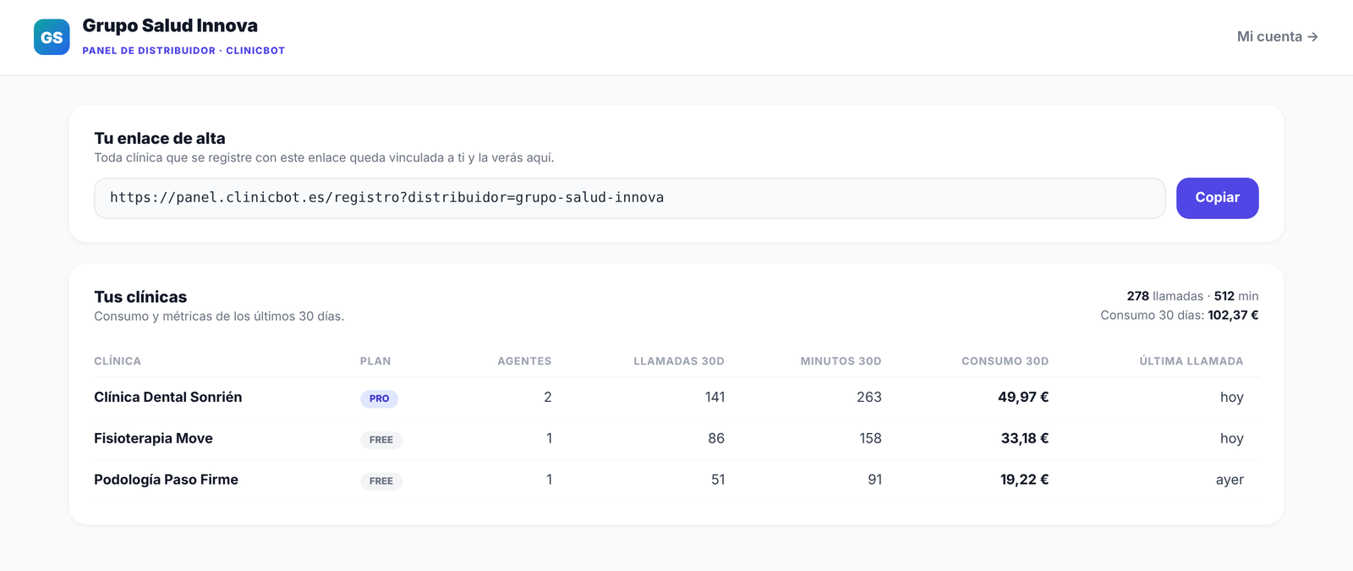Click the Tu enlace de alta heading

[160, 138]
